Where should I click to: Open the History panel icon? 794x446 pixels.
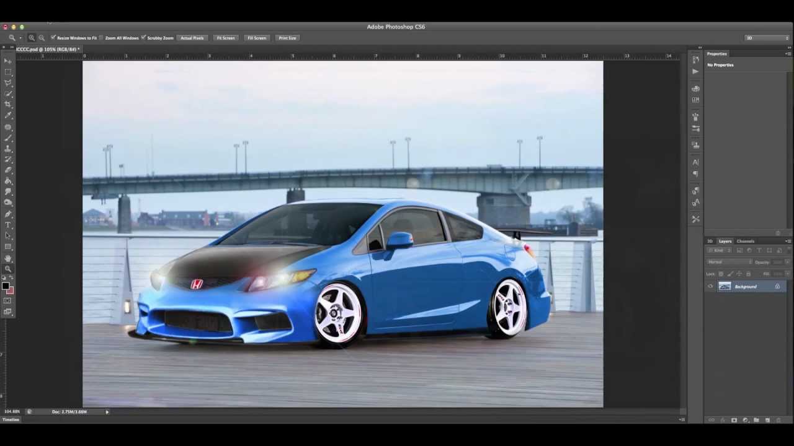point(695,60)
